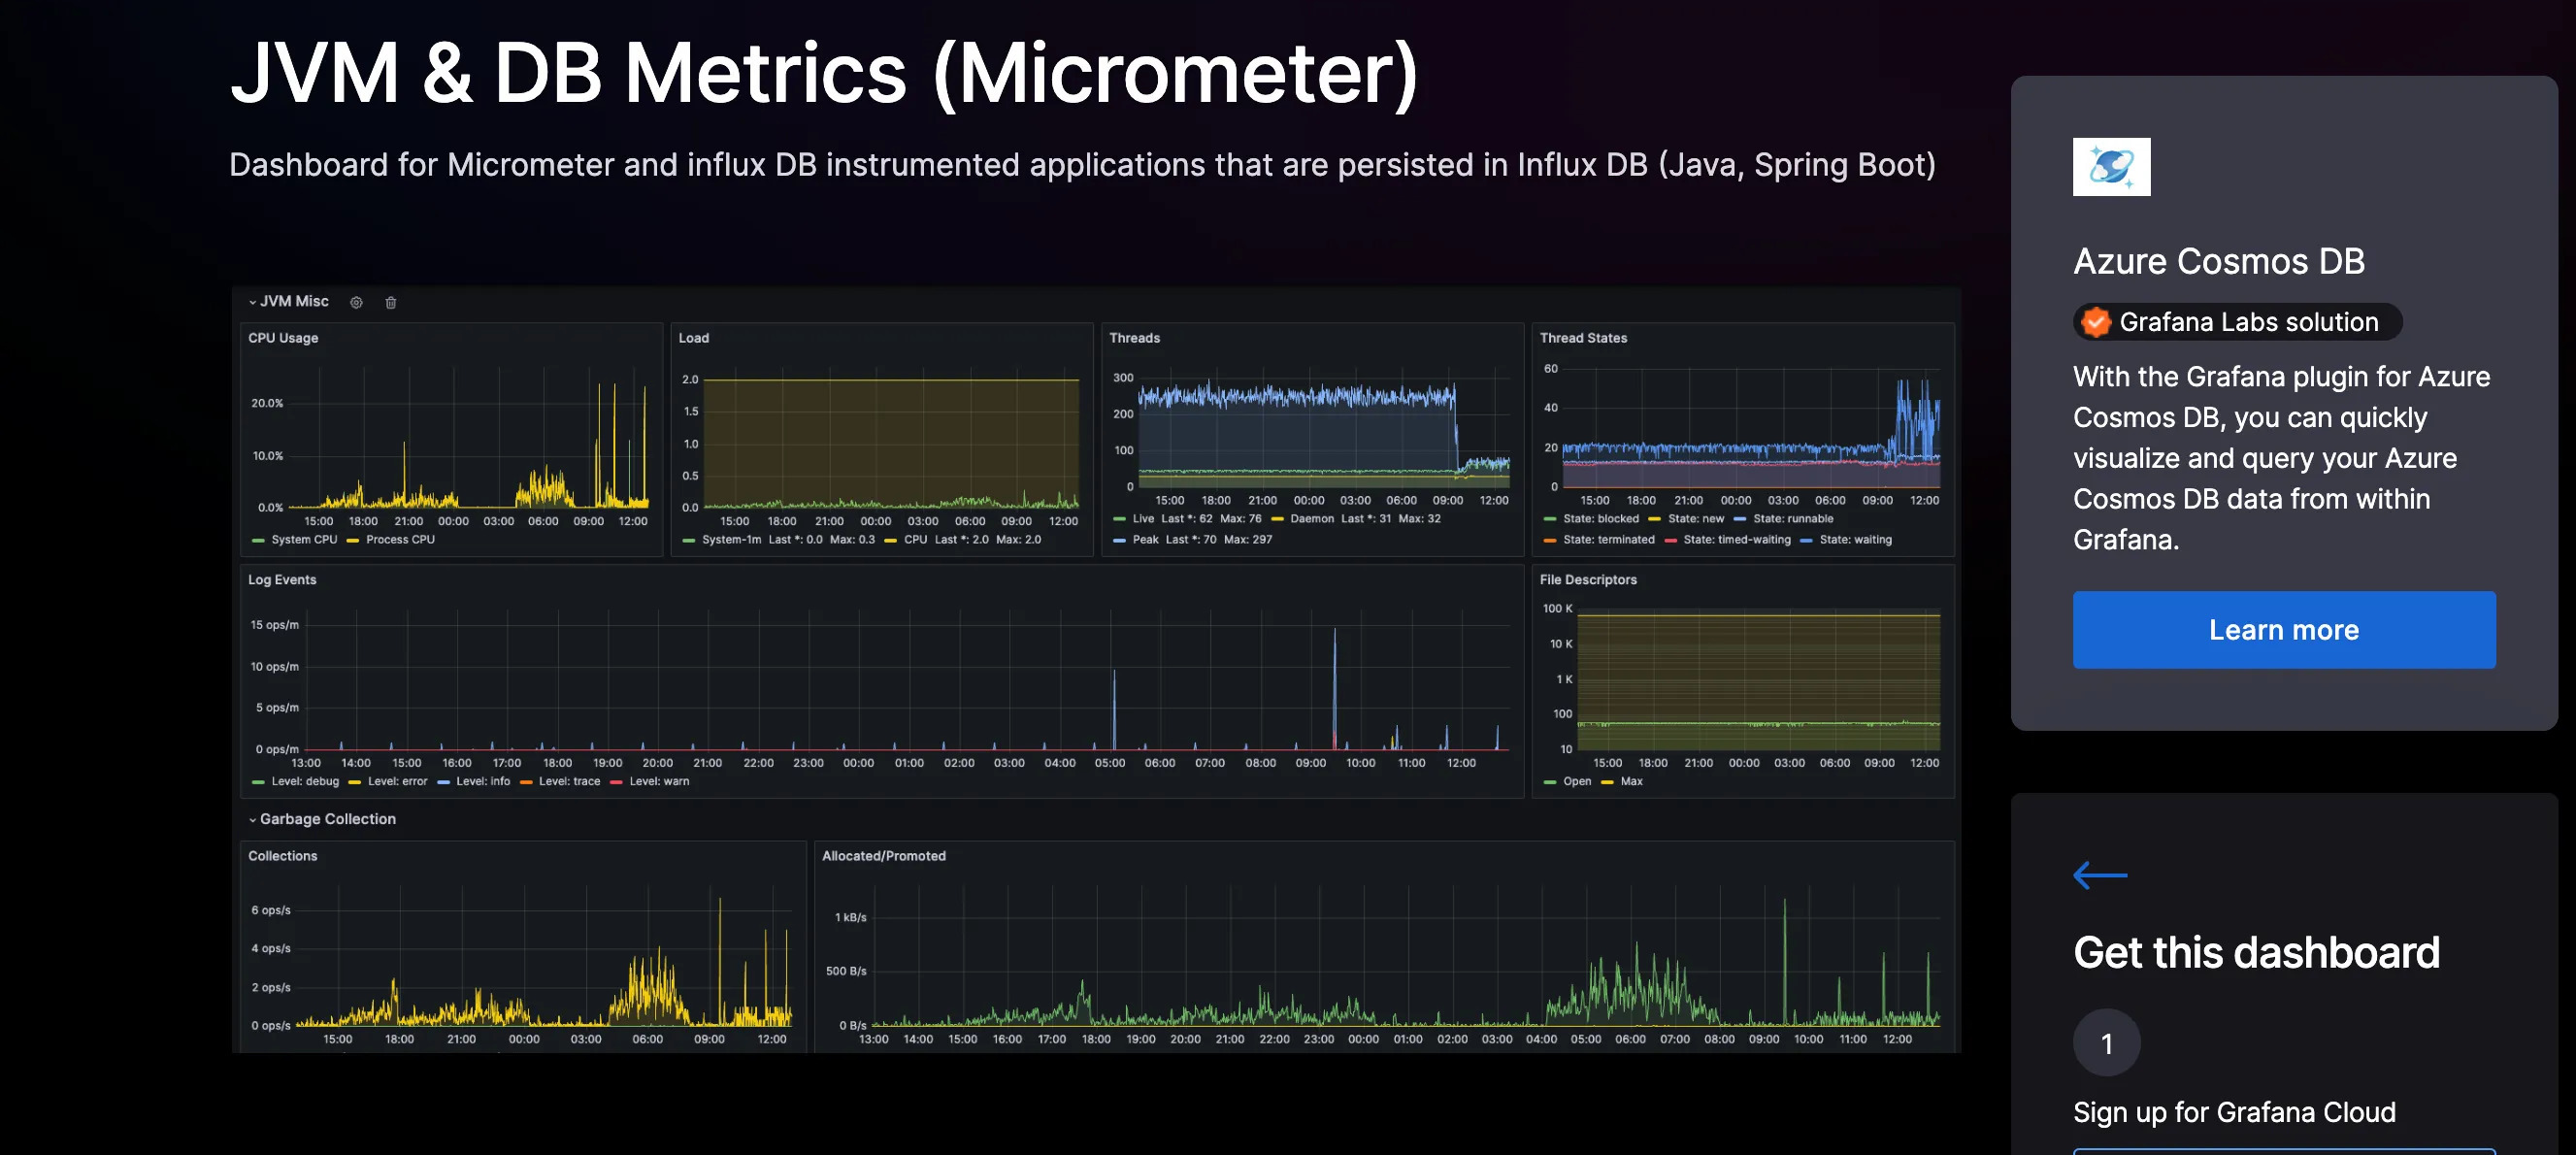Click the Threads panel title
The image size is (2576, 1155).
[x=1134, y=338]
